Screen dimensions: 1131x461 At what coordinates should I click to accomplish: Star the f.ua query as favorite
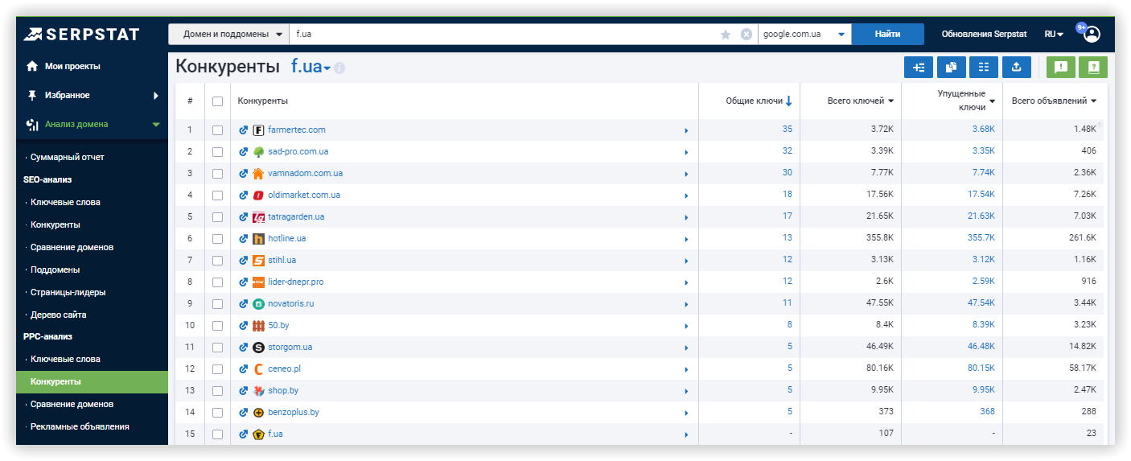click(726, 34)
